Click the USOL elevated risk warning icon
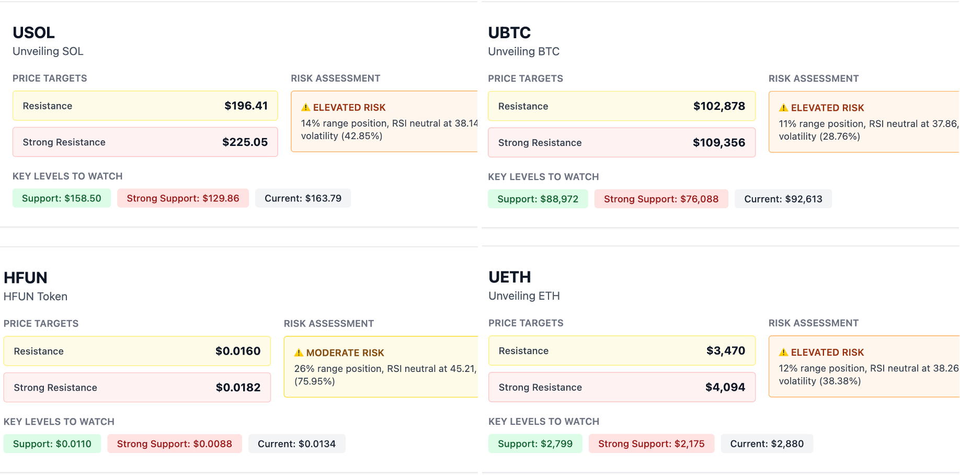Image resolution: width=960 pixels, height=475 pixels. [306, 107]
